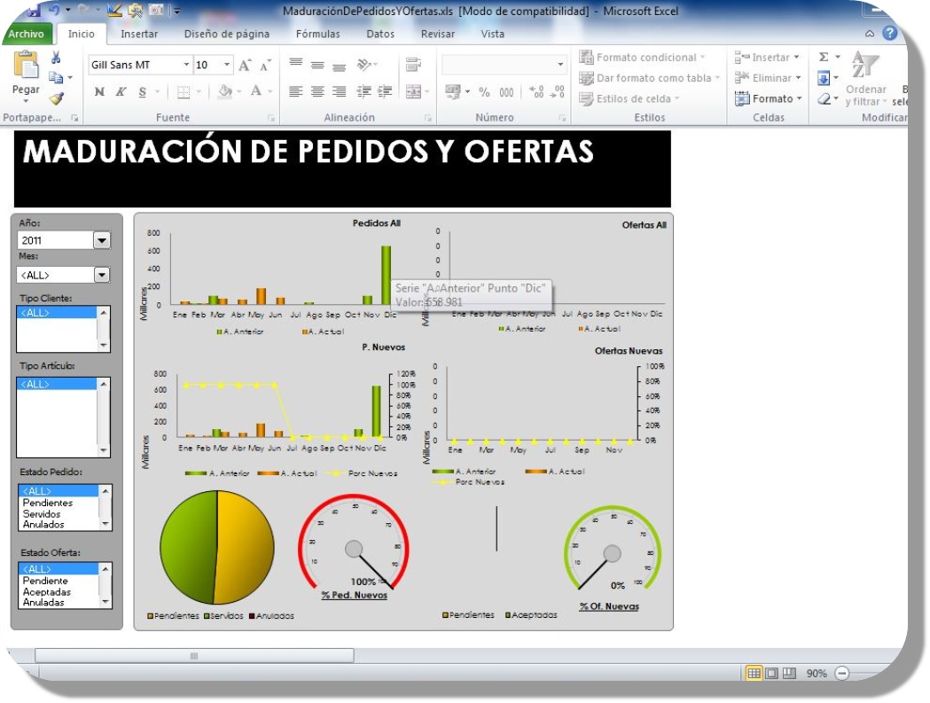Expand the Mes <ALL> dropdown

pos(101,276)
